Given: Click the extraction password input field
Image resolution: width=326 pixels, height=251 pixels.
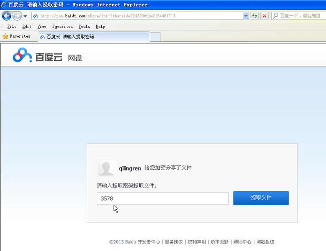Looking at the screenshot, I should [163, 198].
